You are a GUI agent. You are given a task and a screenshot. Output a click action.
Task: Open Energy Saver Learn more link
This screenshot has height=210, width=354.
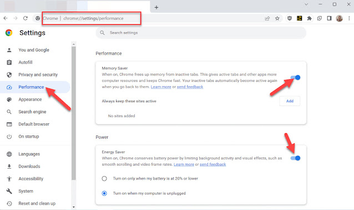point(184,164)
